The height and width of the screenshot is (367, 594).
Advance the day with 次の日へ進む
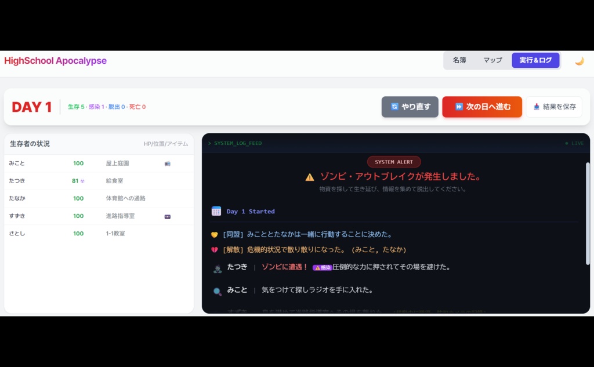pos(482,107)
